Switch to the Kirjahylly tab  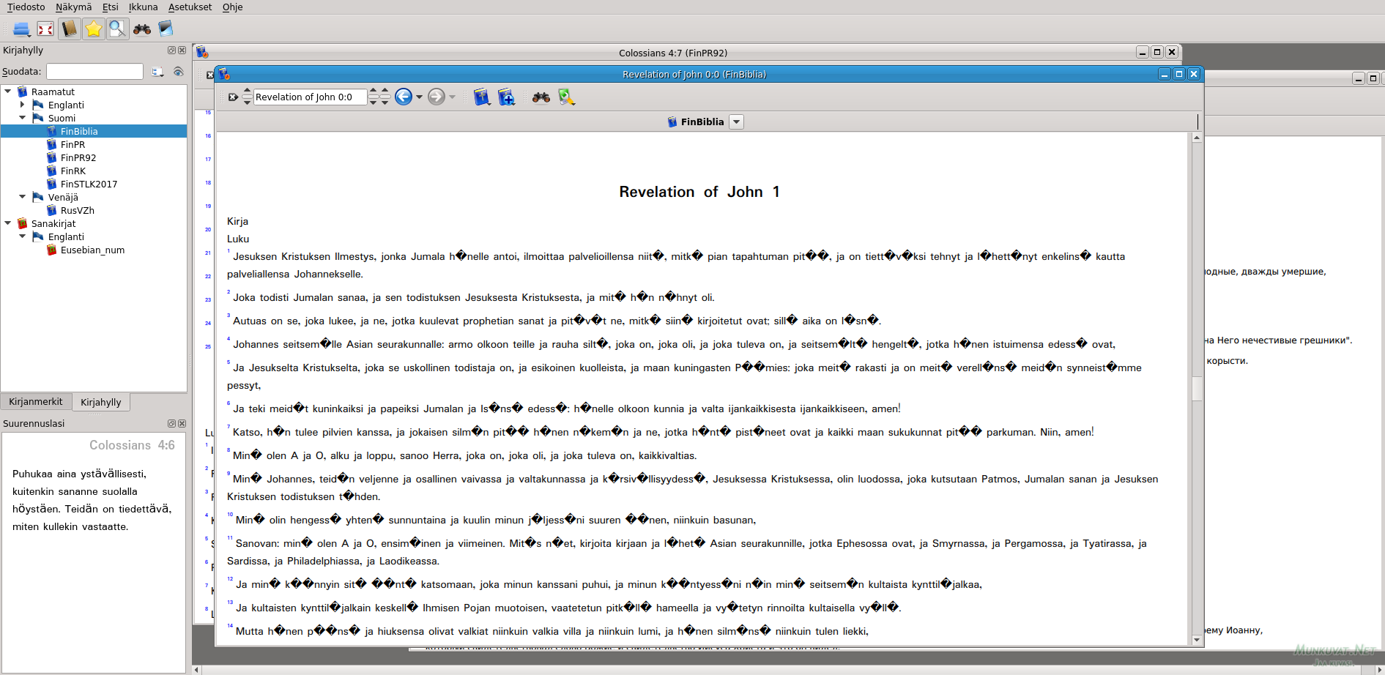pyautogui.click(x=101, y=403)
